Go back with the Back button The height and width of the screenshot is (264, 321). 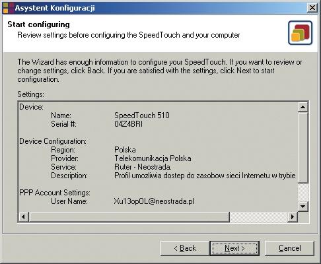point(185,248)
